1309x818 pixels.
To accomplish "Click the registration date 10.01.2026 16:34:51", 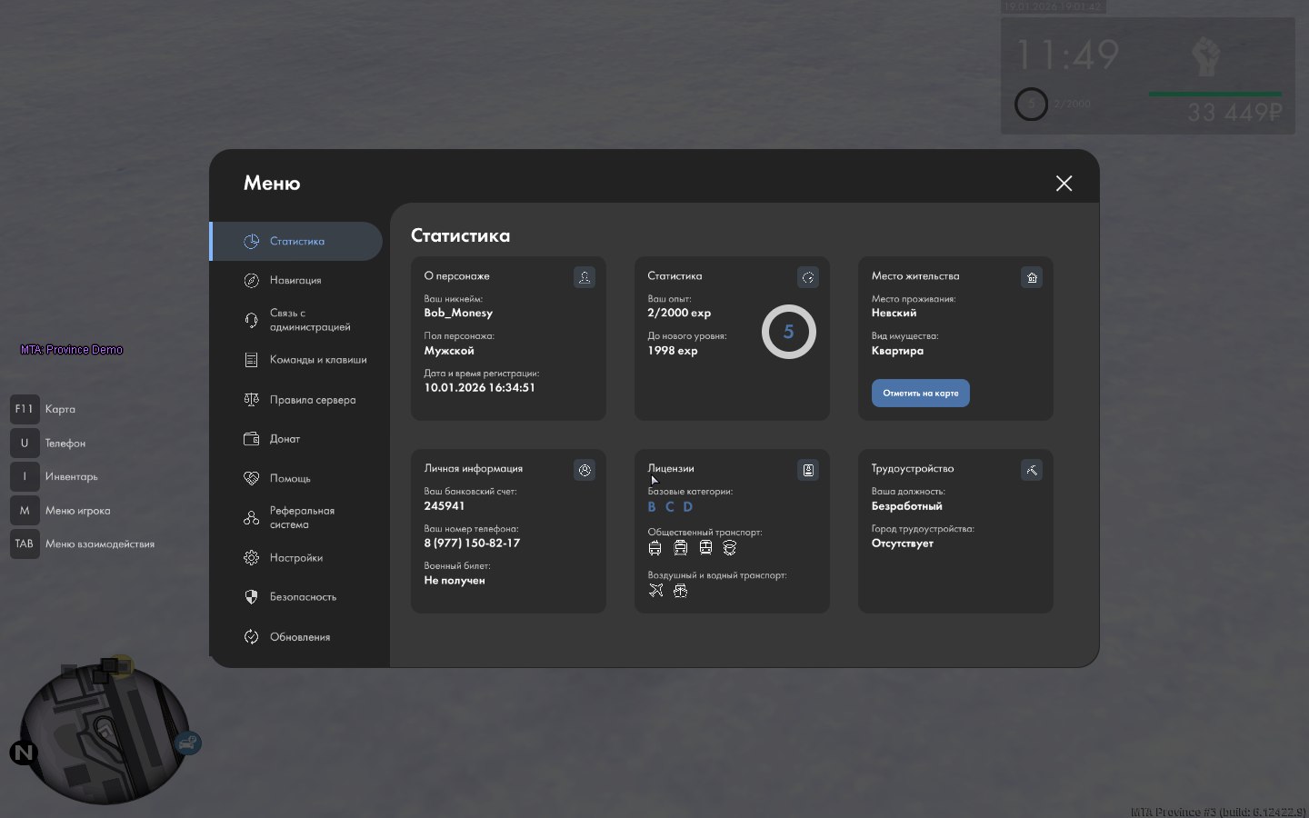I will 480,387.
